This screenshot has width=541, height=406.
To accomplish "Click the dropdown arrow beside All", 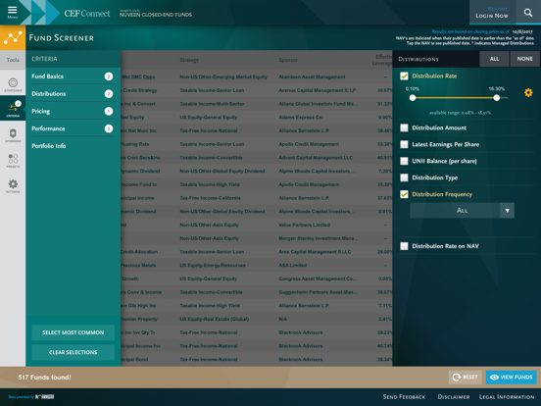I will pos(508,210).
